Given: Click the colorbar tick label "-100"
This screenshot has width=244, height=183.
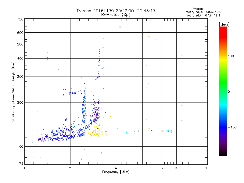Looking at the screenshot, I should coord(232,127).
